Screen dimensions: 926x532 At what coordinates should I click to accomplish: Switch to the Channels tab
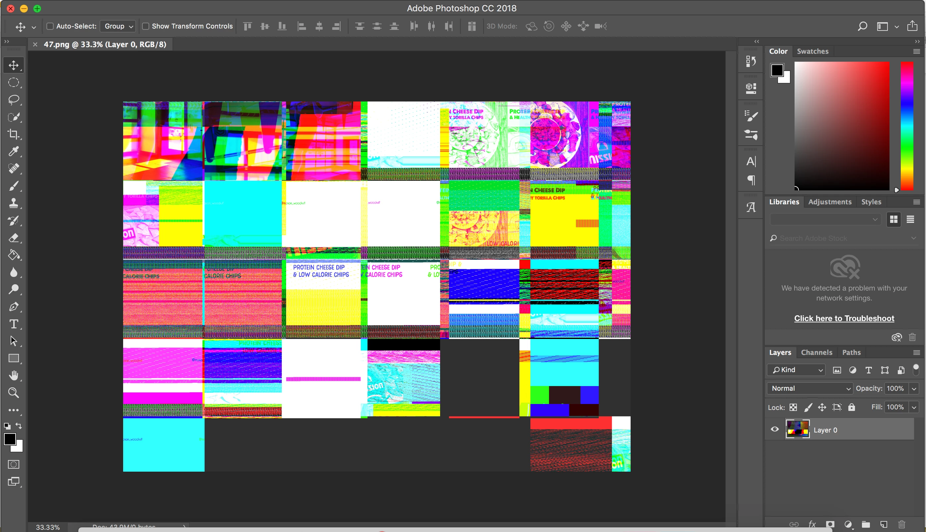(816, 352)
